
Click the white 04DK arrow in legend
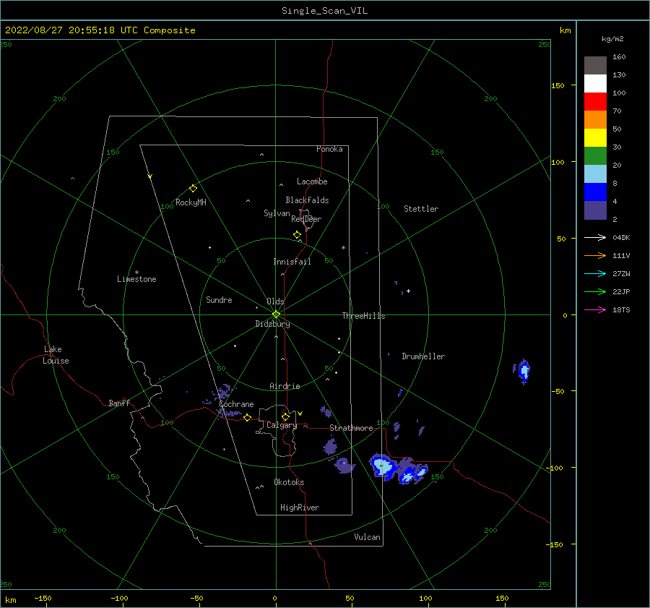pyautogui.click(x=595, y=237)
